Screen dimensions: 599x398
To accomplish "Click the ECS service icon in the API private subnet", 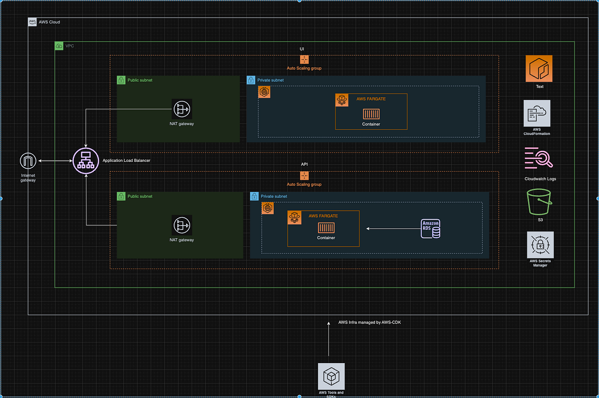I will [268, 208].
